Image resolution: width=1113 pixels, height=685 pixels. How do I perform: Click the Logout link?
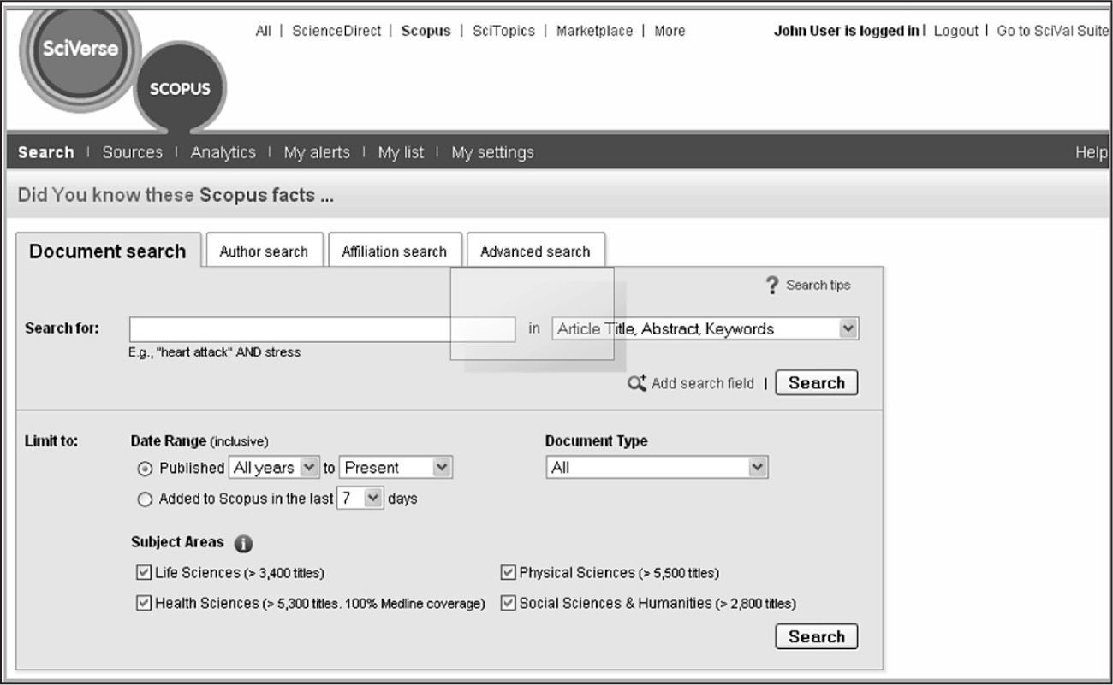[955, 31]
